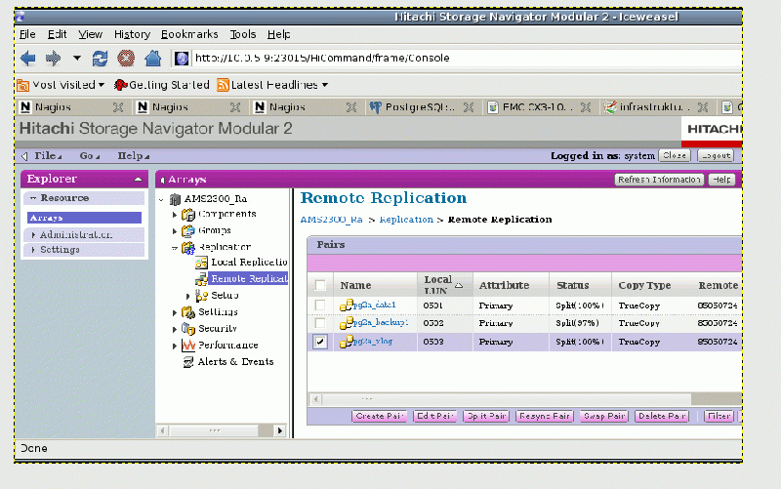Open the browser Tools menu
781x489 pixels.
[242, 34]
